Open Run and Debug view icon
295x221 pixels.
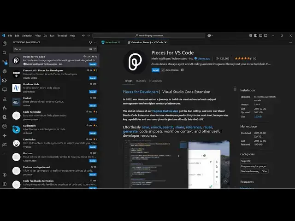(x=5, y=71)
